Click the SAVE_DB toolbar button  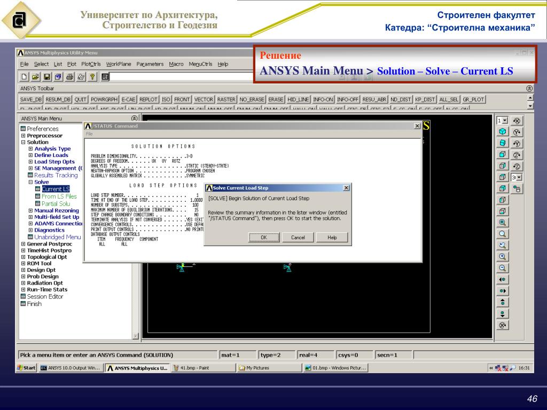tap(30, 99)
